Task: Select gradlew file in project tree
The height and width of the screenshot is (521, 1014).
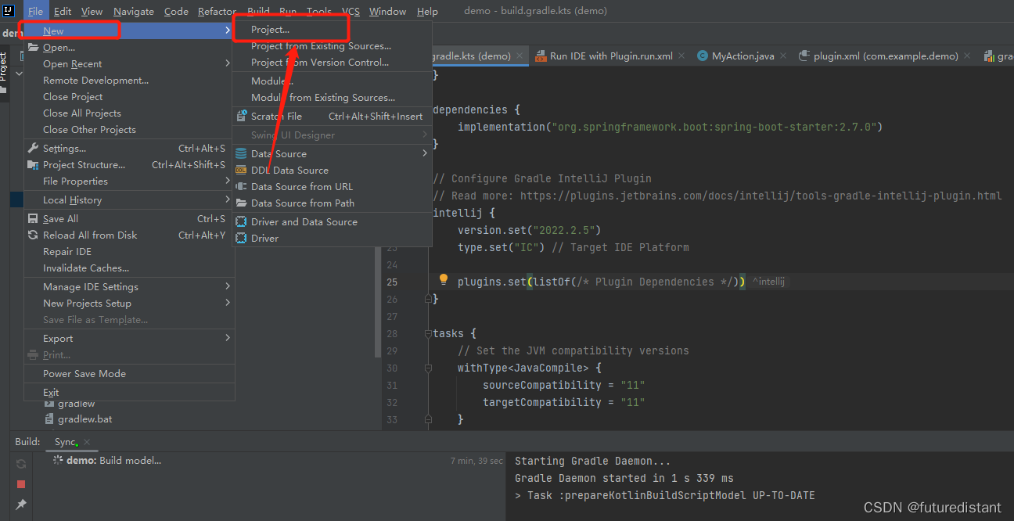Action: (76, 404)
